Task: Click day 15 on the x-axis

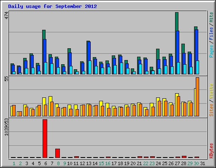Action: tap(101, 163)
